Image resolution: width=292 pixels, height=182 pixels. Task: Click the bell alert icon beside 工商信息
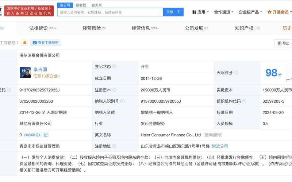click(x=24, y=43)
